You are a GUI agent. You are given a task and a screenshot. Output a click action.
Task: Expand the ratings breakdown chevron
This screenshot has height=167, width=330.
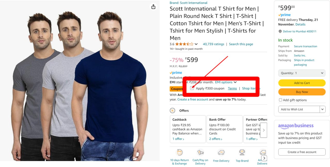pyautogui.click(x=196, y=44)
